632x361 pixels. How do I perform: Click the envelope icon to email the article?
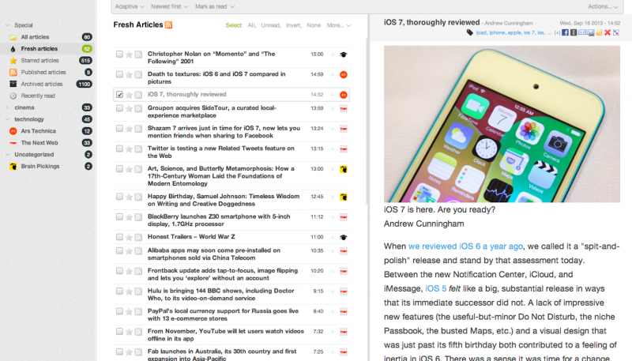tap(581, 32)
